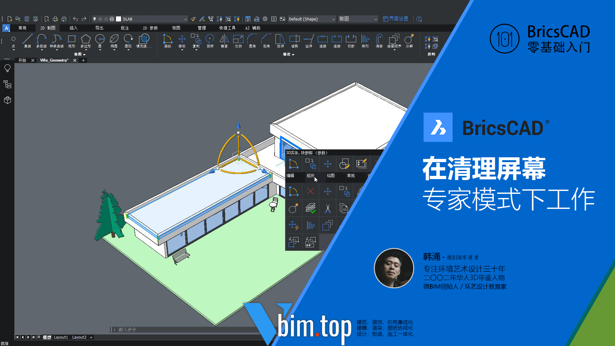Click the undo arrow icon
This screenshot has width=615, height=346.
[75, 19]
